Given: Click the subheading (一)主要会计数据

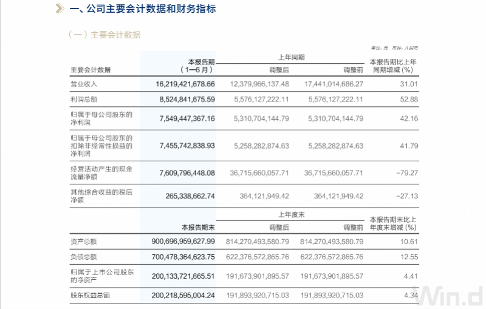Looking at the screenshot, I should click(x=104, y=35).
